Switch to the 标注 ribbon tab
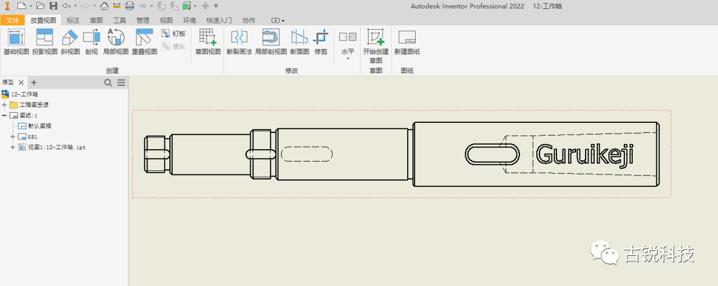 pyautogui.click(x=73, y=20)
